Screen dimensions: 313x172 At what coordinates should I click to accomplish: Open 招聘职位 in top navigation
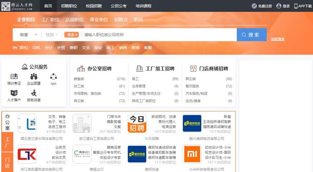click(x=69, y=6)
